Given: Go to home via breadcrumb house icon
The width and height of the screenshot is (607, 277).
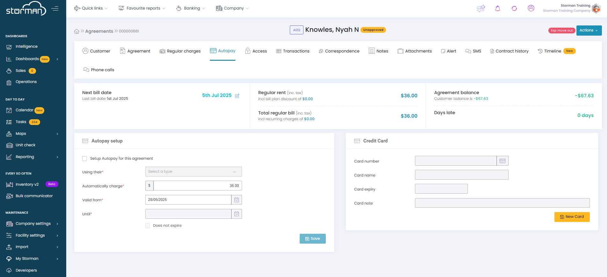Looking at the screenshot, I should coord(77,31).
